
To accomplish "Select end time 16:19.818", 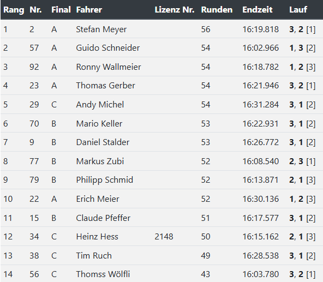I will 260,29.
